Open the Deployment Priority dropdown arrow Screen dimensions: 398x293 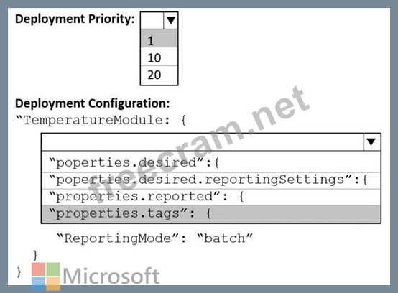pyautogui.click(x=170, y=20)
